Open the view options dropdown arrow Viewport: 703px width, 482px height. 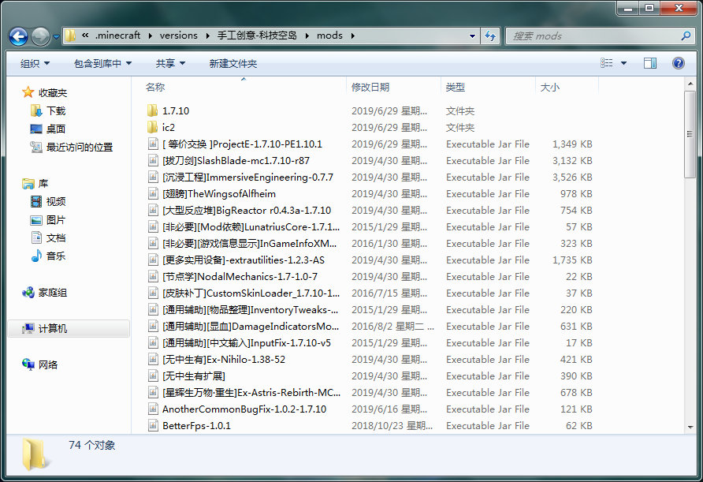point(623,63)
